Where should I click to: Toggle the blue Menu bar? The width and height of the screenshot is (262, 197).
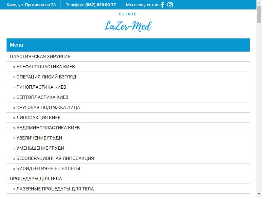click(x=128, y=45)
